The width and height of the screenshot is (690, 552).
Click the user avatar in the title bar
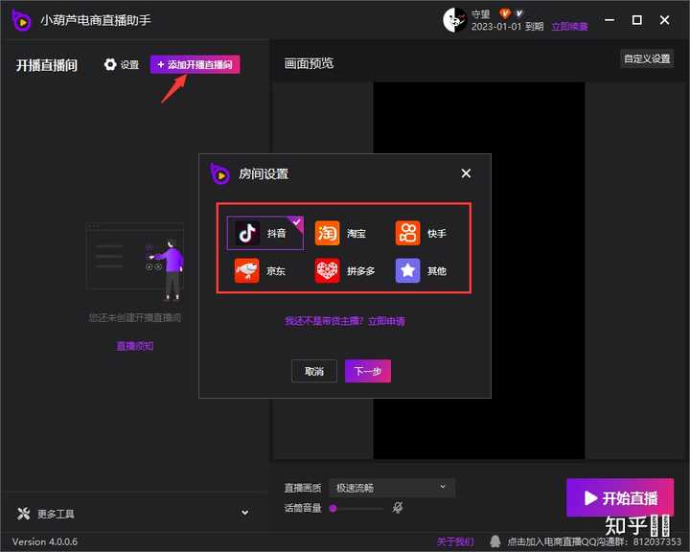pos(454,20)
